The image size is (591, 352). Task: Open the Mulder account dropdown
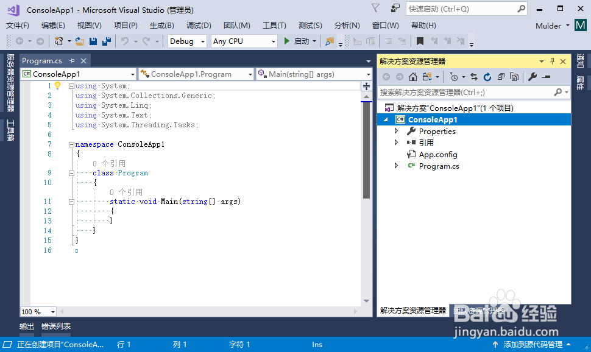553,26
